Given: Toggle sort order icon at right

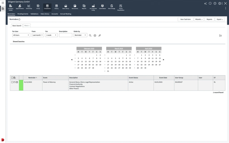Looking at the screenshot, I should click(x=220, y=35).
